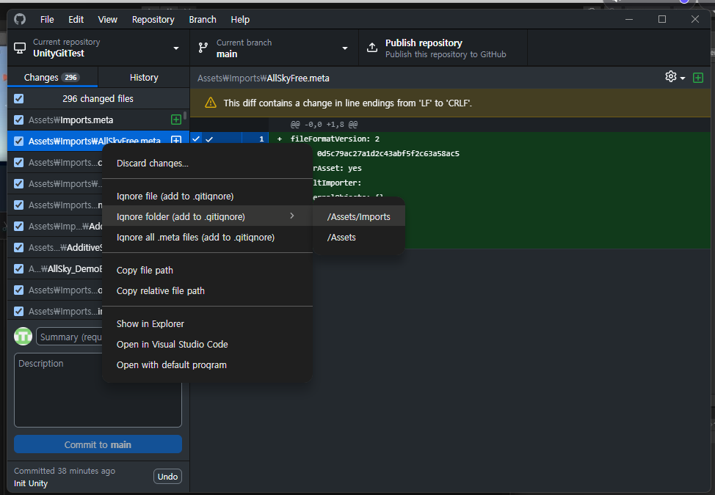Click the Publish repository button
This screenshot has width=715, height=495.
(x=443, y=48)
